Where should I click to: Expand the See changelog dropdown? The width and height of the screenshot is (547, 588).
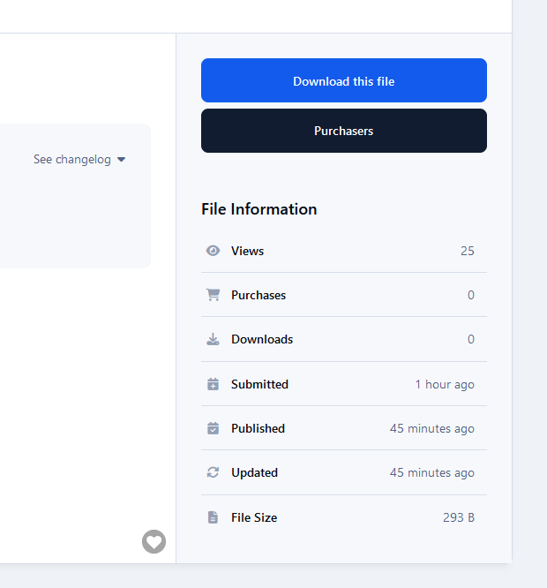click(x=79, y=160)
